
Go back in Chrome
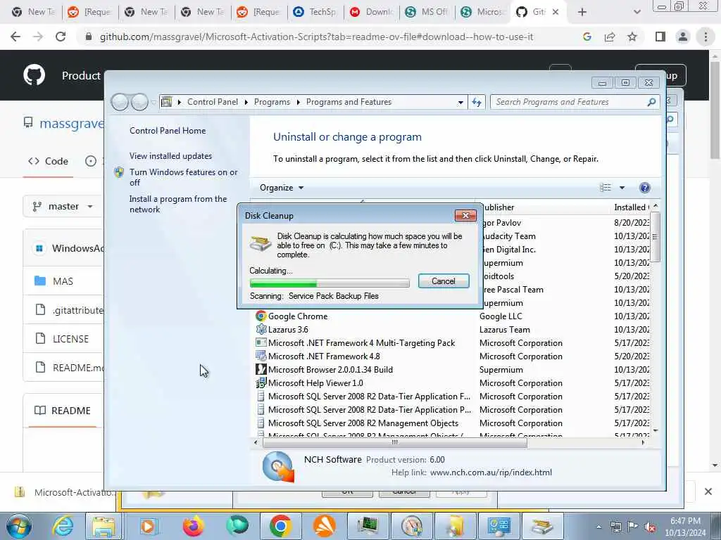(15, 37)
